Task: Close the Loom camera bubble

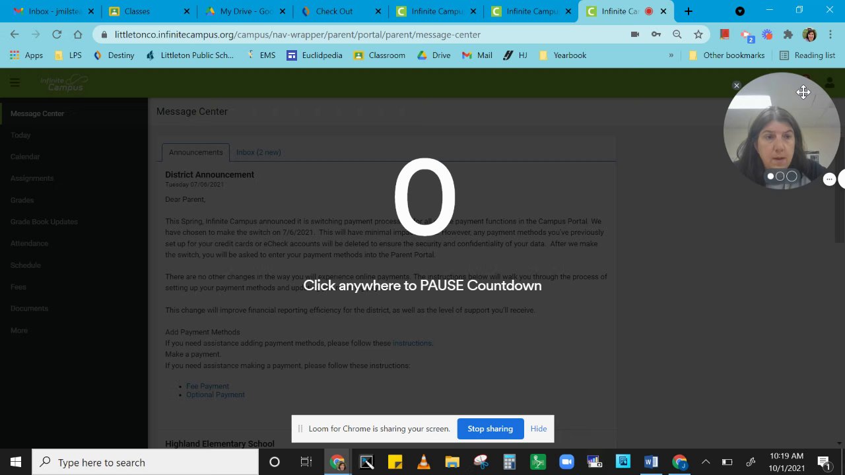Action: 737,86
